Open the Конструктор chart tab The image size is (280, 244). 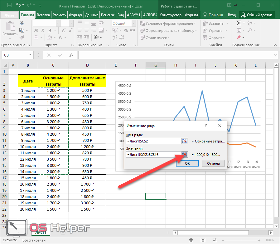(170, 15)
